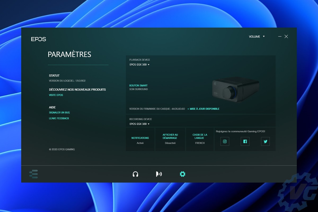318x212 pixels.
Task: Click Signaler un bug link
Action: [59, 113]
